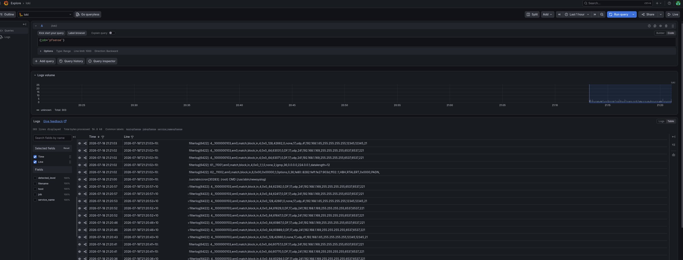Screen dimensions: 683x260
Task: Click the Add query button
Action: pos(44,61)
